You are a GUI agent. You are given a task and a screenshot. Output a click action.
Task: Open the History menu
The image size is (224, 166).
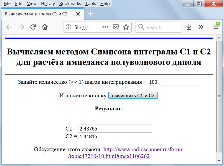click(x=48, y=4)
